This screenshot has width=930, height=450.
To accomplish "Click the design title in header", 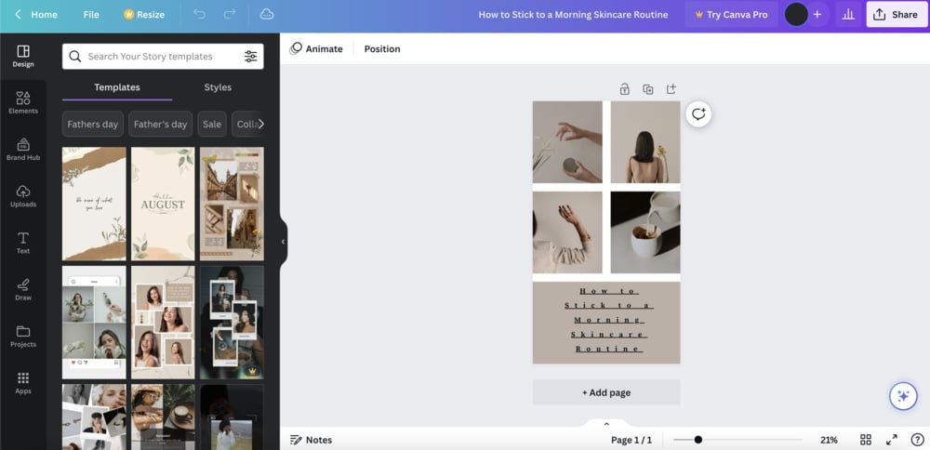I will pos(573,14).
